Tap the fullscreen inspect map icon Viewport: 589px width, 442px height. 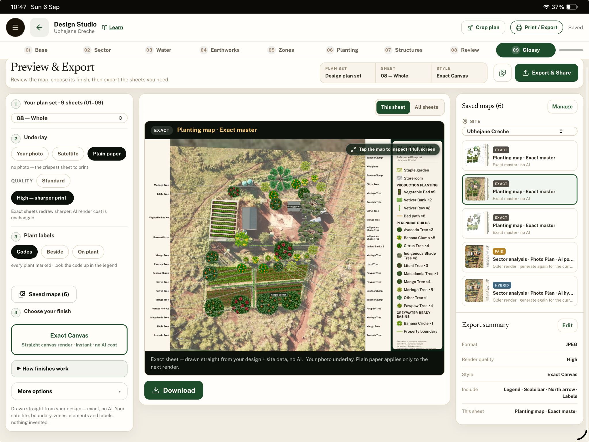tap(353, 149)
